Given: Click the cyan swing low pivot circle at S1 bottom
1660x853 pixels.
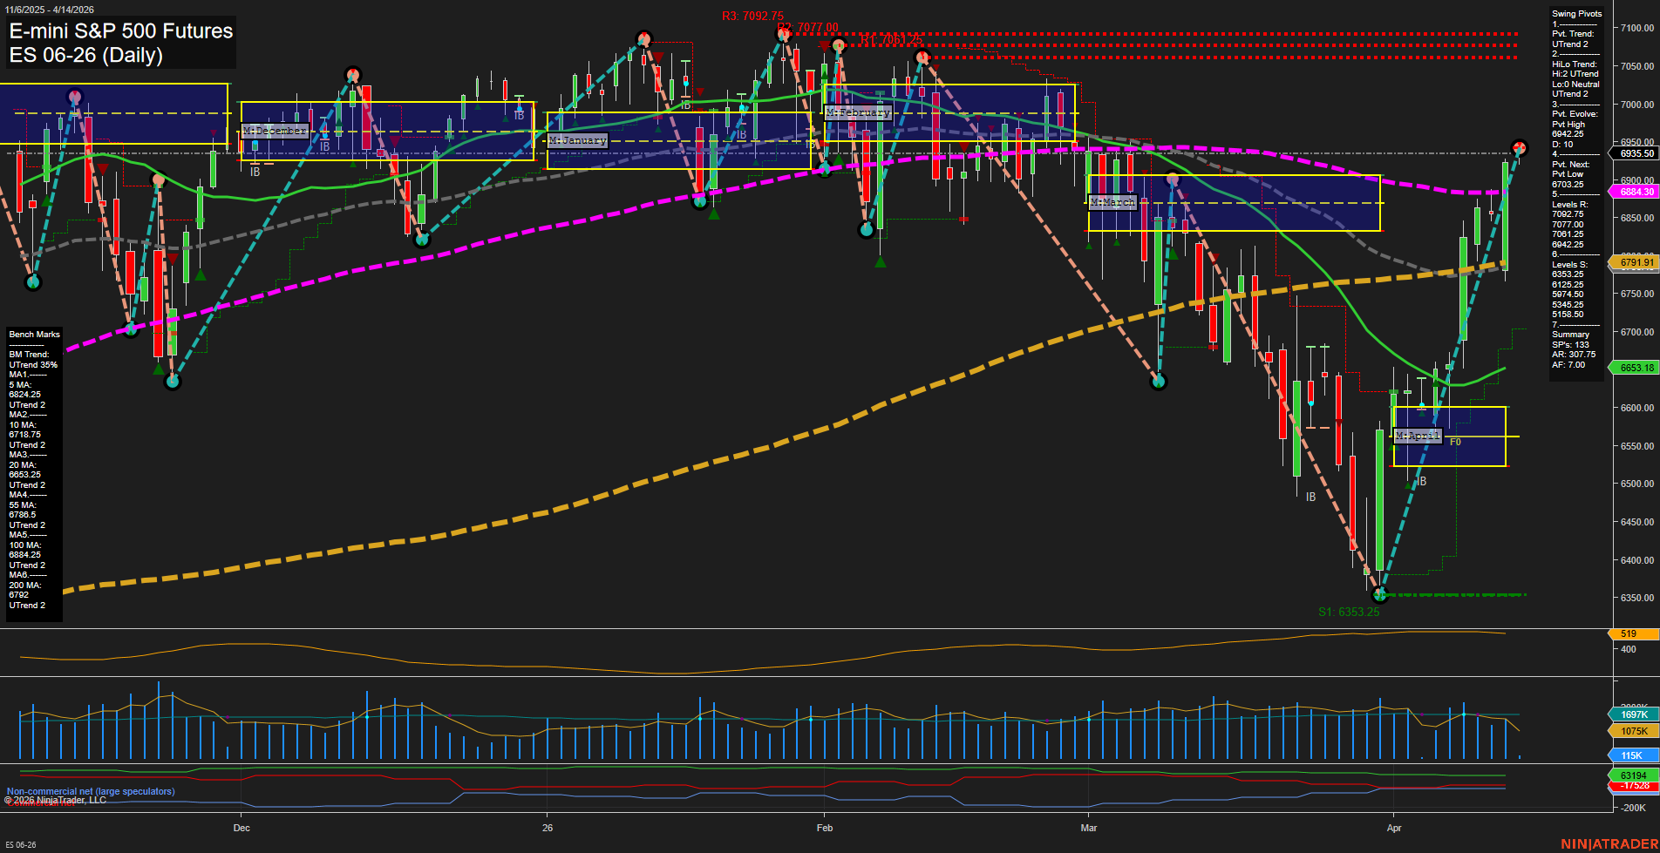Looking at the screenshot, I should point(1380,595).
